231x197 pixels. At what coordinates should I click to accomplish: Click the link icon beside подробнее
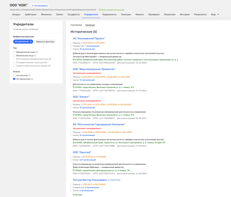click(x=109, y=180)
